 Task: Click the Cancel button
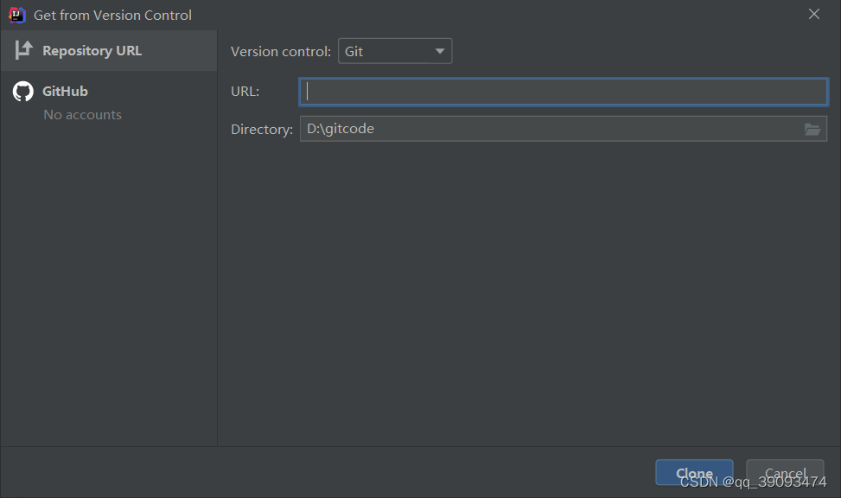pos(785,473)
